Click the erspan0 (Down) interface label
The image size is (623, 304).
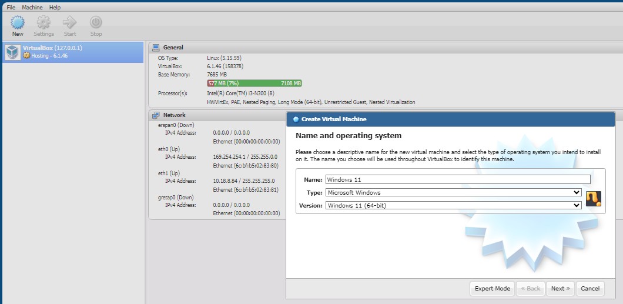[x=176, y=125]
